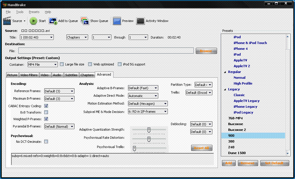Select the 768-MP4 preset
Image resolution: width=295 pixels, height=179 pixels.
(x=235, y=118)
